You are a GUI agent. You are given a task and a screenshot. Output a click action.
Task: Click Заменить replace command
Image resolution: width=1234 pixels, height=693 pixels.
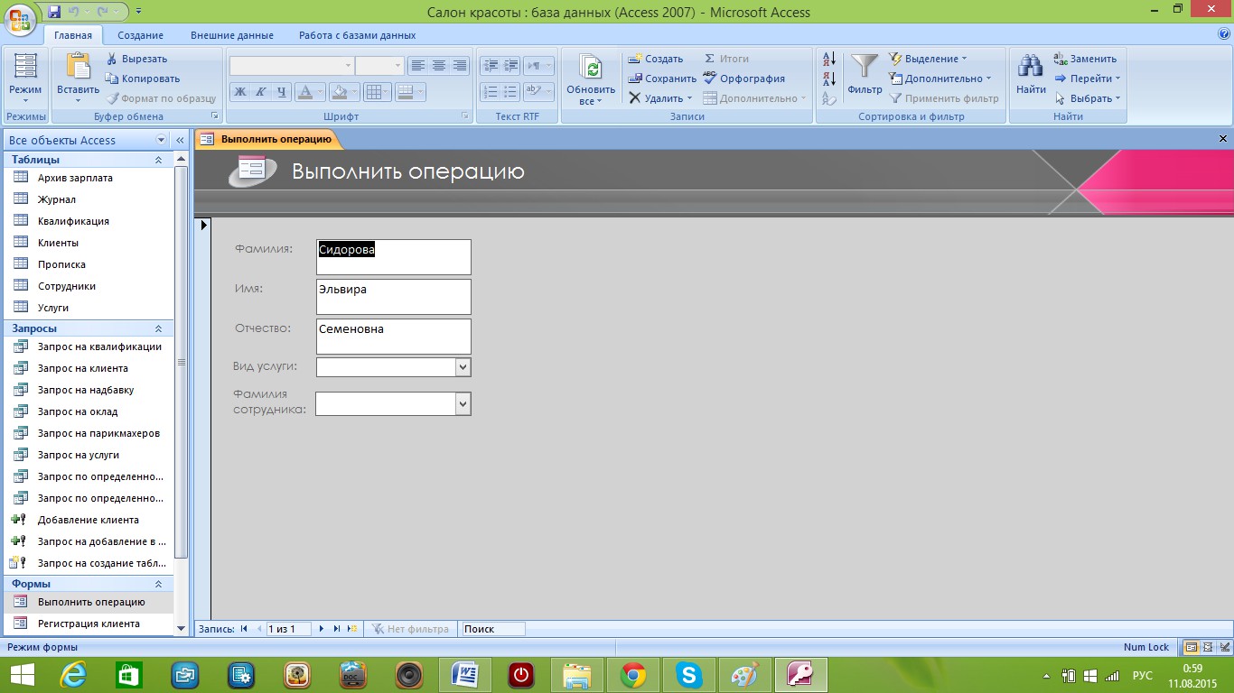pyautogui.click(x=1085, y=59)
